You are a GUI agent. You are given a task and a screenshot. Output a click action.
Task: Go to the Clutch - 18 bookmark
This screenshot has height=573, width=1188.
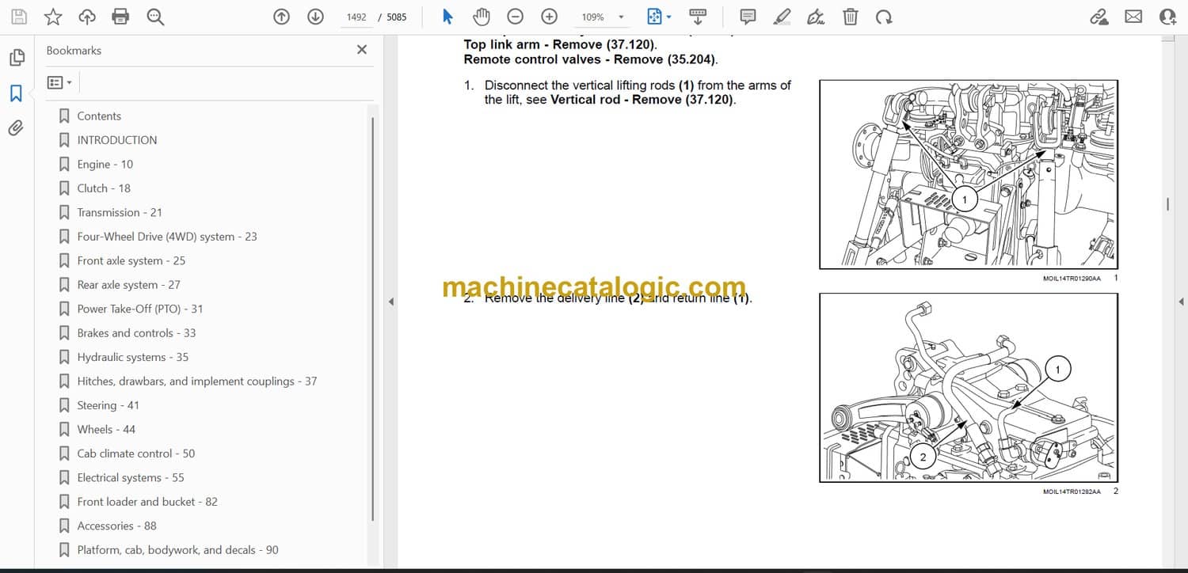pos(104,188)
